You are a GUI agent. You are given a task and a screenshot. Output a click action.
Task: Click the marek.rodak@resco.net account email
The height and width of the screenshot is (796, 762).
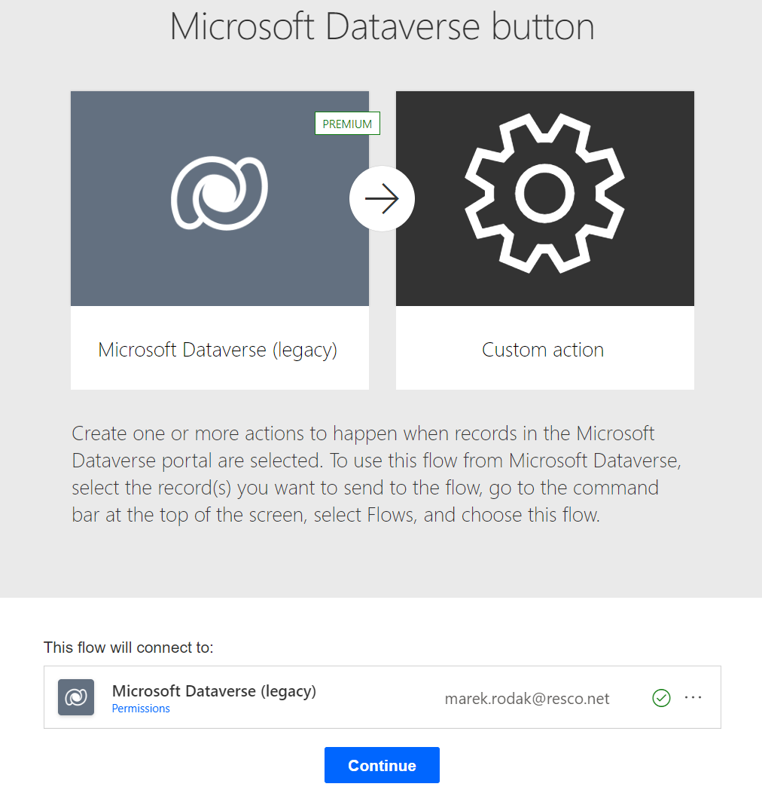(527, 699)
